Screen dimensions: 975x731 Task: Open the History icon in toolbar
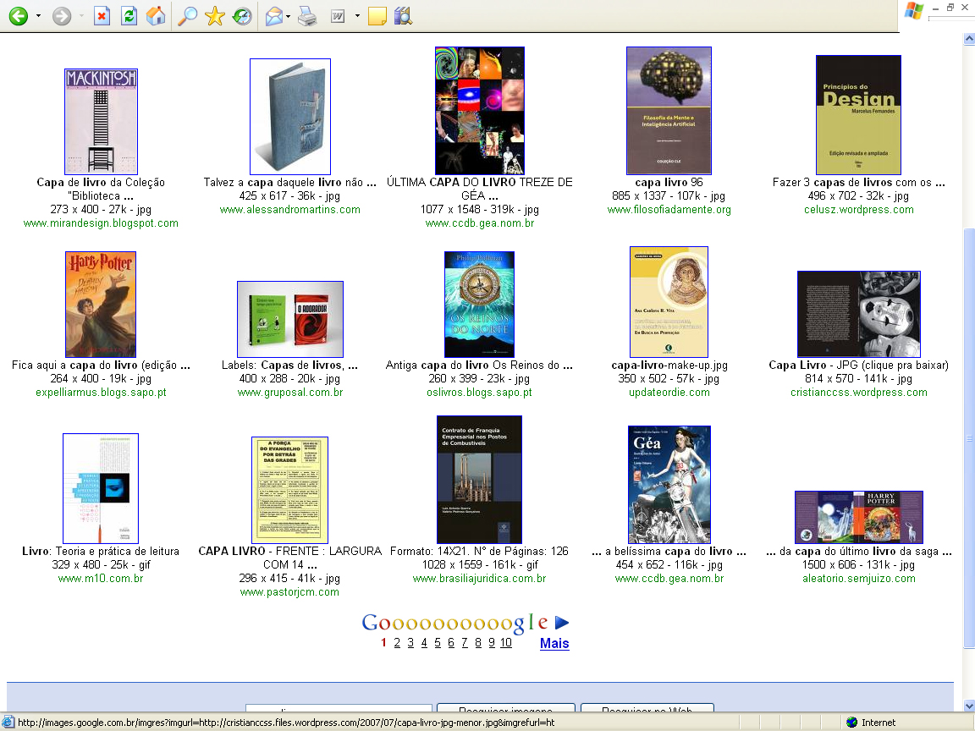(x=241, y=16)
